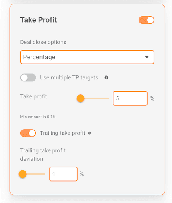
Task: Click the Deal close options label
Action: coord(43,42)
